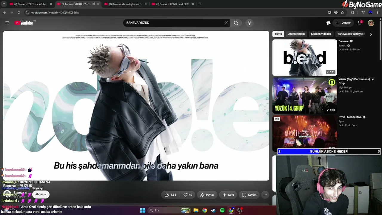Viewport: 382px width, 215px height.
Task: Visit the Big5 Türkiye channel
Action: [345, 87]
